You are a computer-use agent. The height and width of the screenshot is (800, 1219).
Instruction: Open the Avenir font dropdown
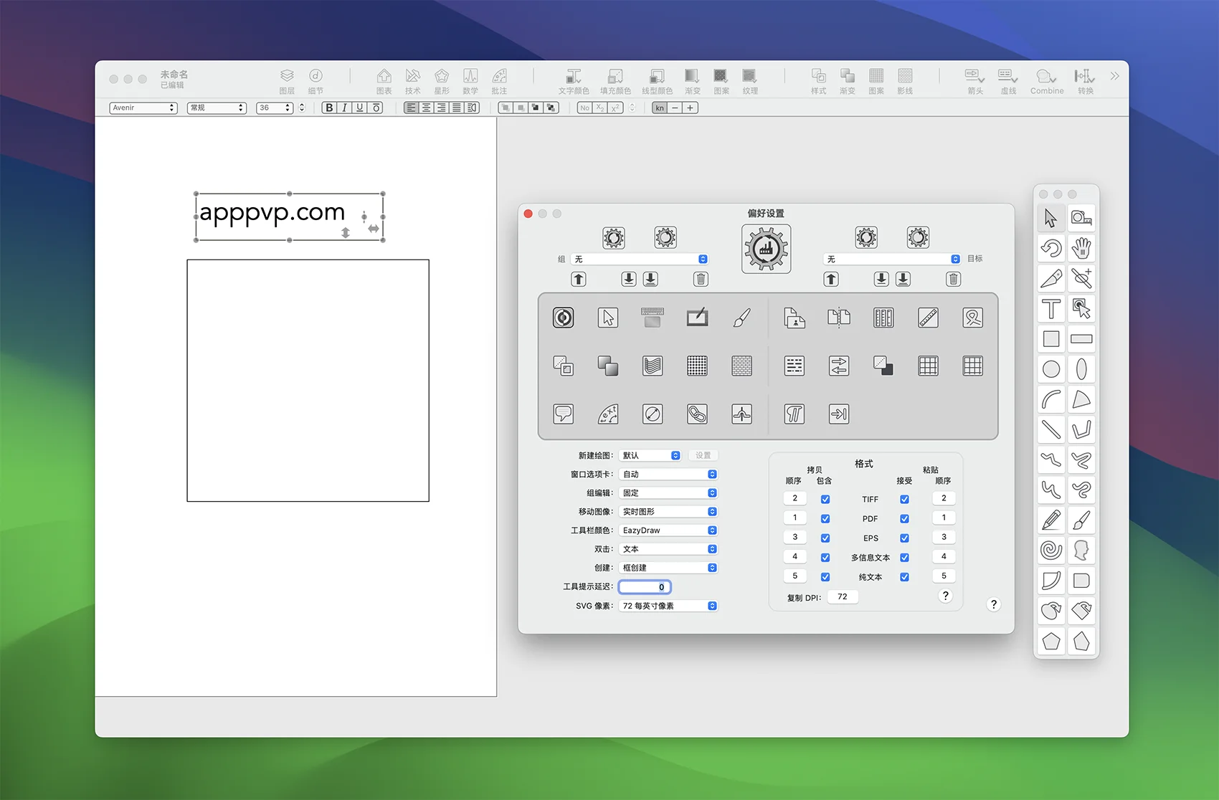(143, 108)
